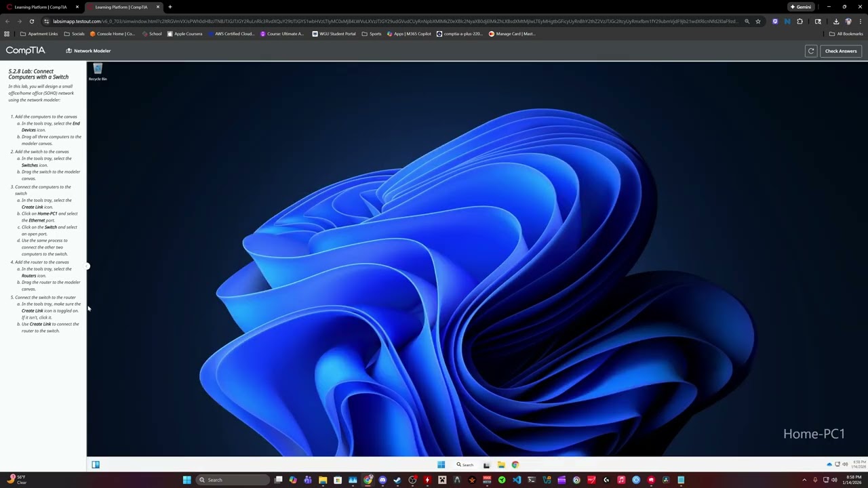Click the Gemini button in Chrome
The width and height of the screenshot is (868, 488).
click(801, 7)
